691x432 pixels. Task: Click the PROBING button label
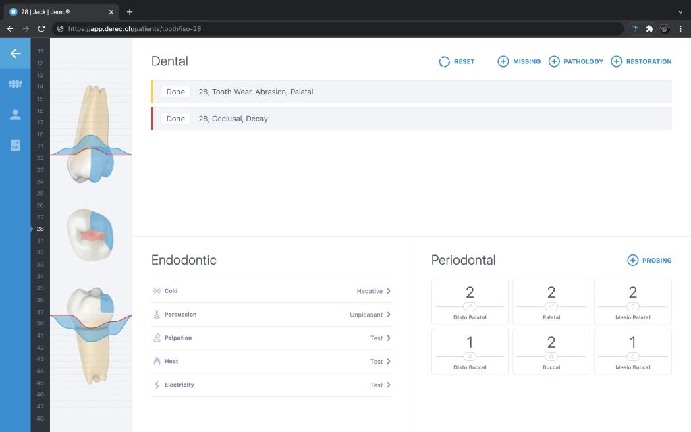click(657, 261)
